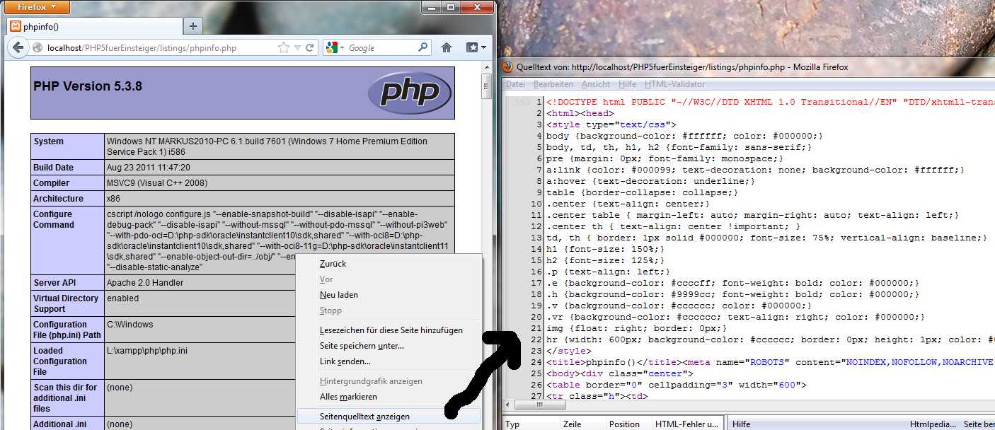Reload the page using the refresh icon

pyautogui.click(x=309, y=48)
